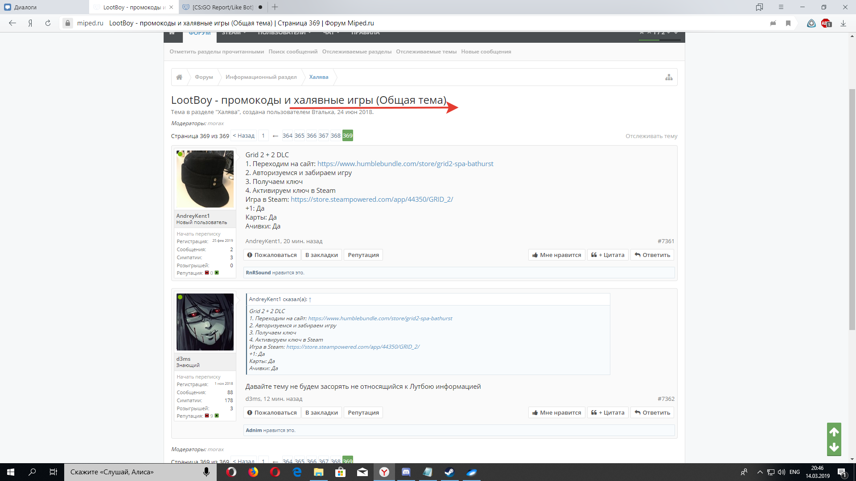Image resolution: width=856 pixels, height=481 pixels.
Task: Go to page 364 in top pagination
Action: click(288, 136)
